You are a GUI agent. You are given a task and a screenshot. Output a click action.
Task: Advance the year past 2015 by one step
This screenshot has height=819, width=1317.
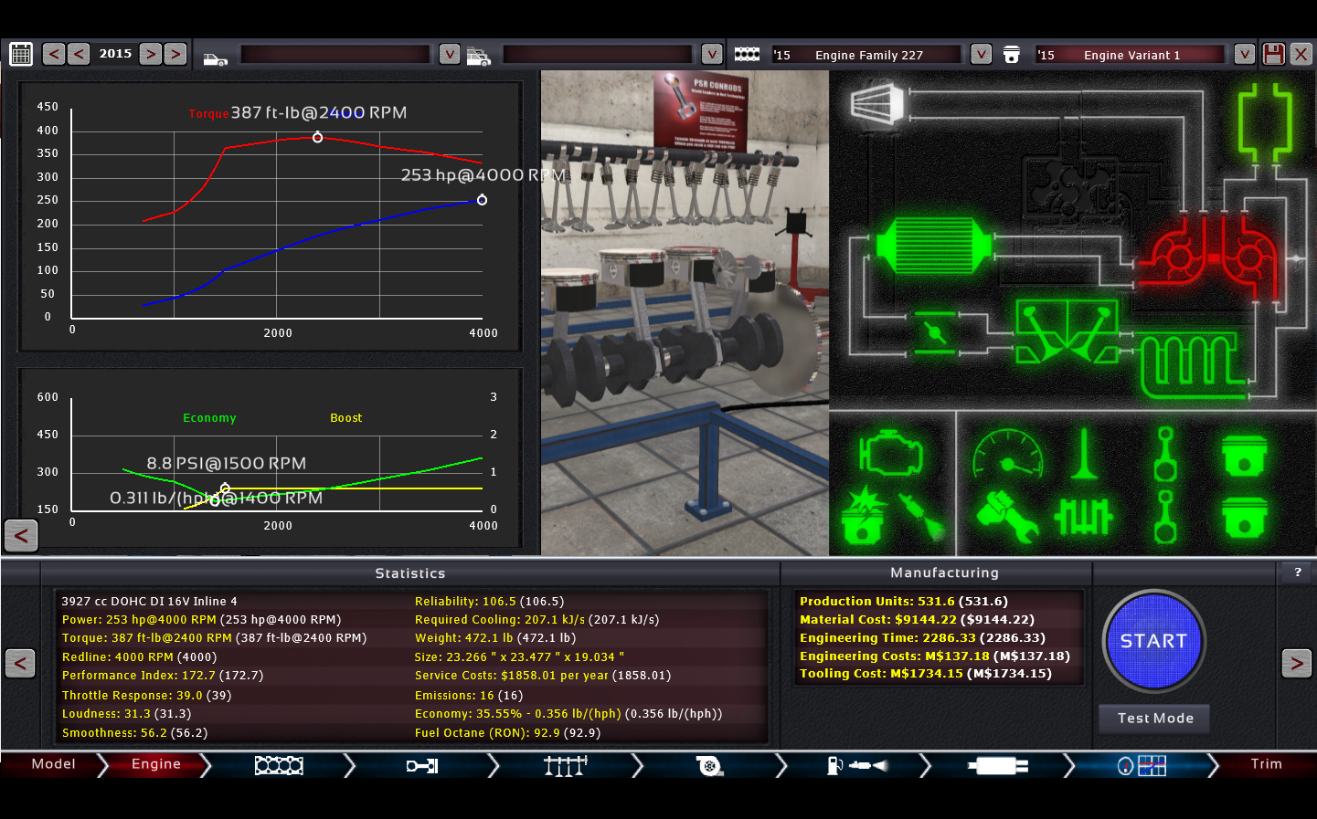click(151, 55)
